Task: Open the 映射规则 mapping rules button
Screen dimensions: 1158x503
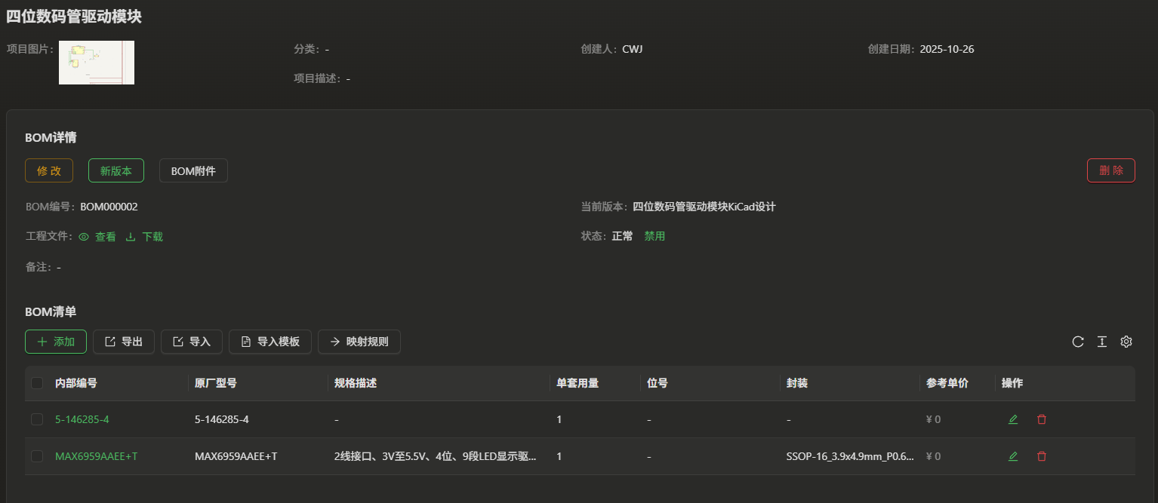Action: pos(359,342)
